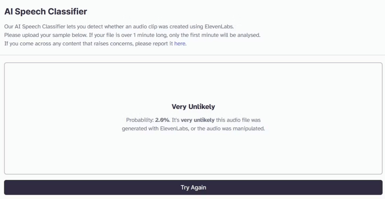Click the horizontal divider under the description
Viewport: 385px width, 199px height.
coord(192,55)
